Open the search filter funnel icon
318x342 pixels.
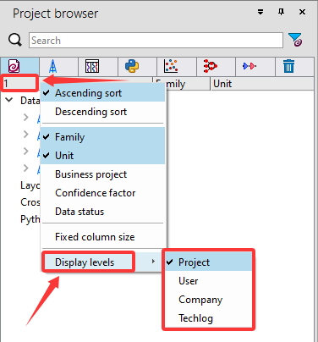click(295, 40)
